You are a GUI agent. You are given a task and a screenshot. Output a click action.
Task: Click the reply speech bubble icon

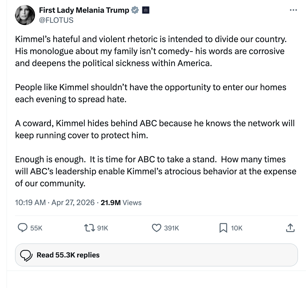click(x=23, y=228)
